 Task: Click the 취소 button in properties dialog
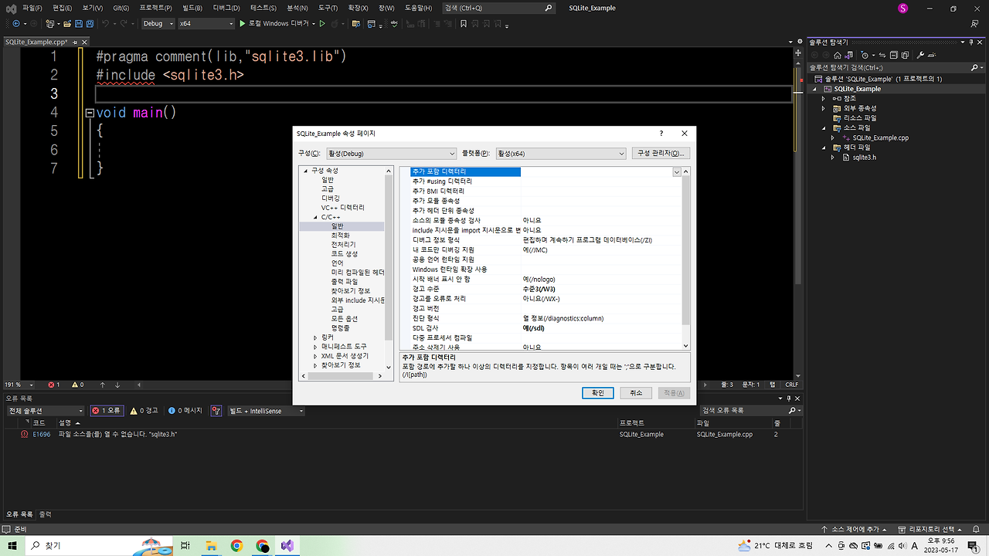pos(636,393)
